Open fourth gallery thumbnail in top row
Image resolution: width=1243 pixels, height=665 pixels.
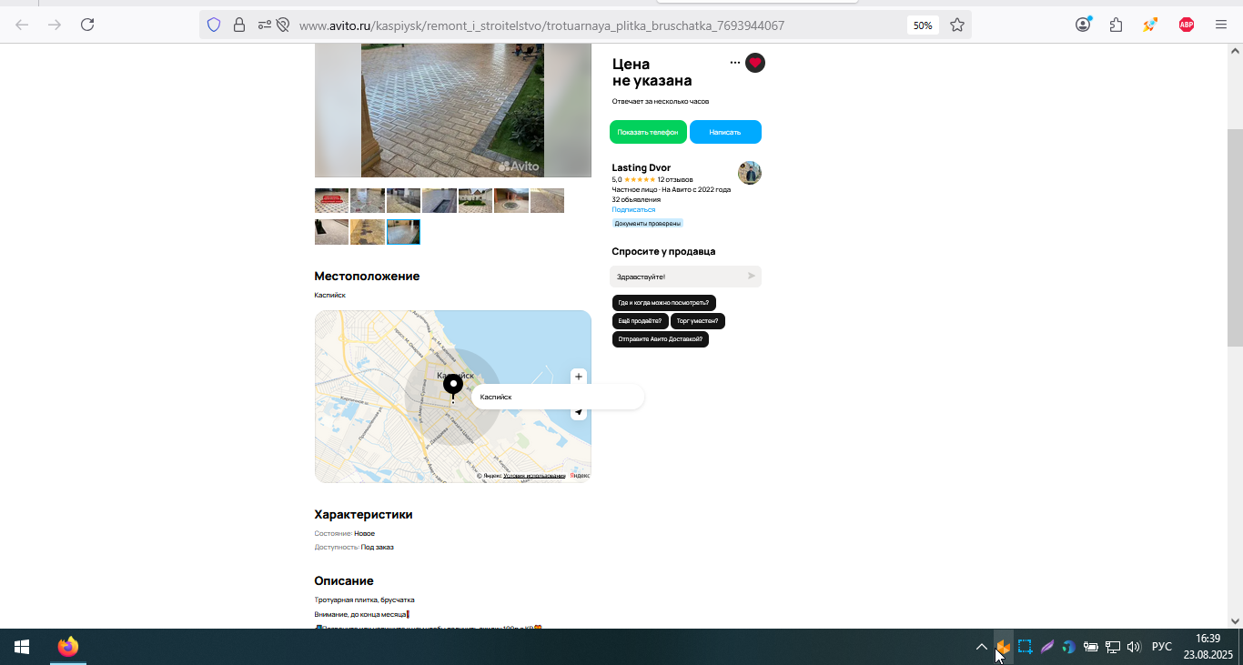tap(440, 200)
